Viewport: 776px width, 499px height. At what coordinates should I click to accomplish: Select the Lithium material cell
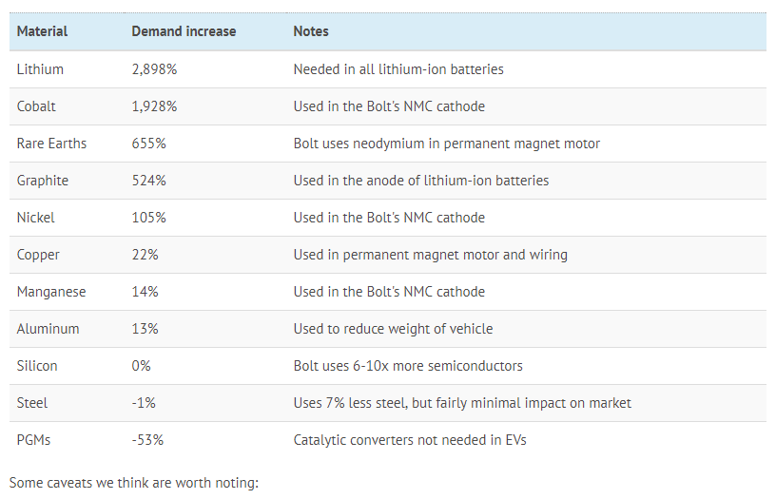(x=40, y=69)
